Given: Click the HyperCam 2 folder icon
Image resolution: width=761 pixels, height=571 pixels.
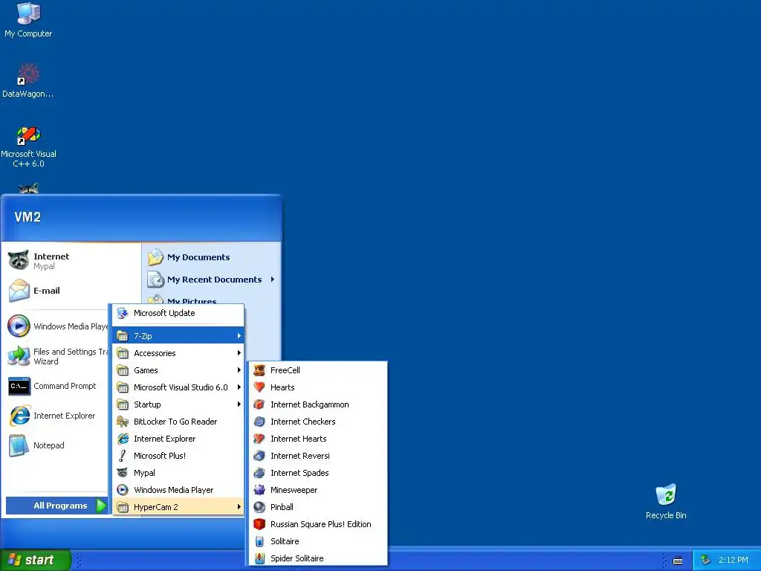Looking at the screenshot, I should (123, 507).
